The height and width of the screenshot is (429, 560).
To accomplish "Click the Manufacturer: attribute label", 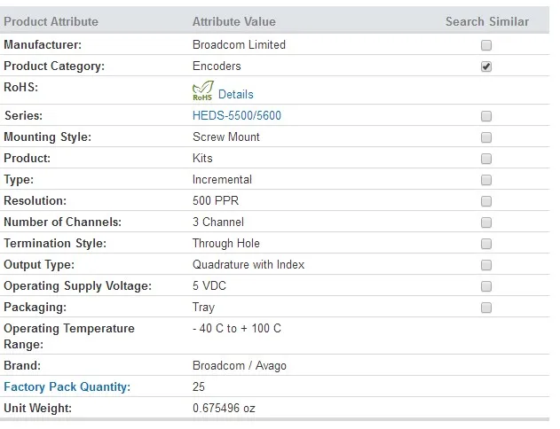I will [x=43, y=45].
